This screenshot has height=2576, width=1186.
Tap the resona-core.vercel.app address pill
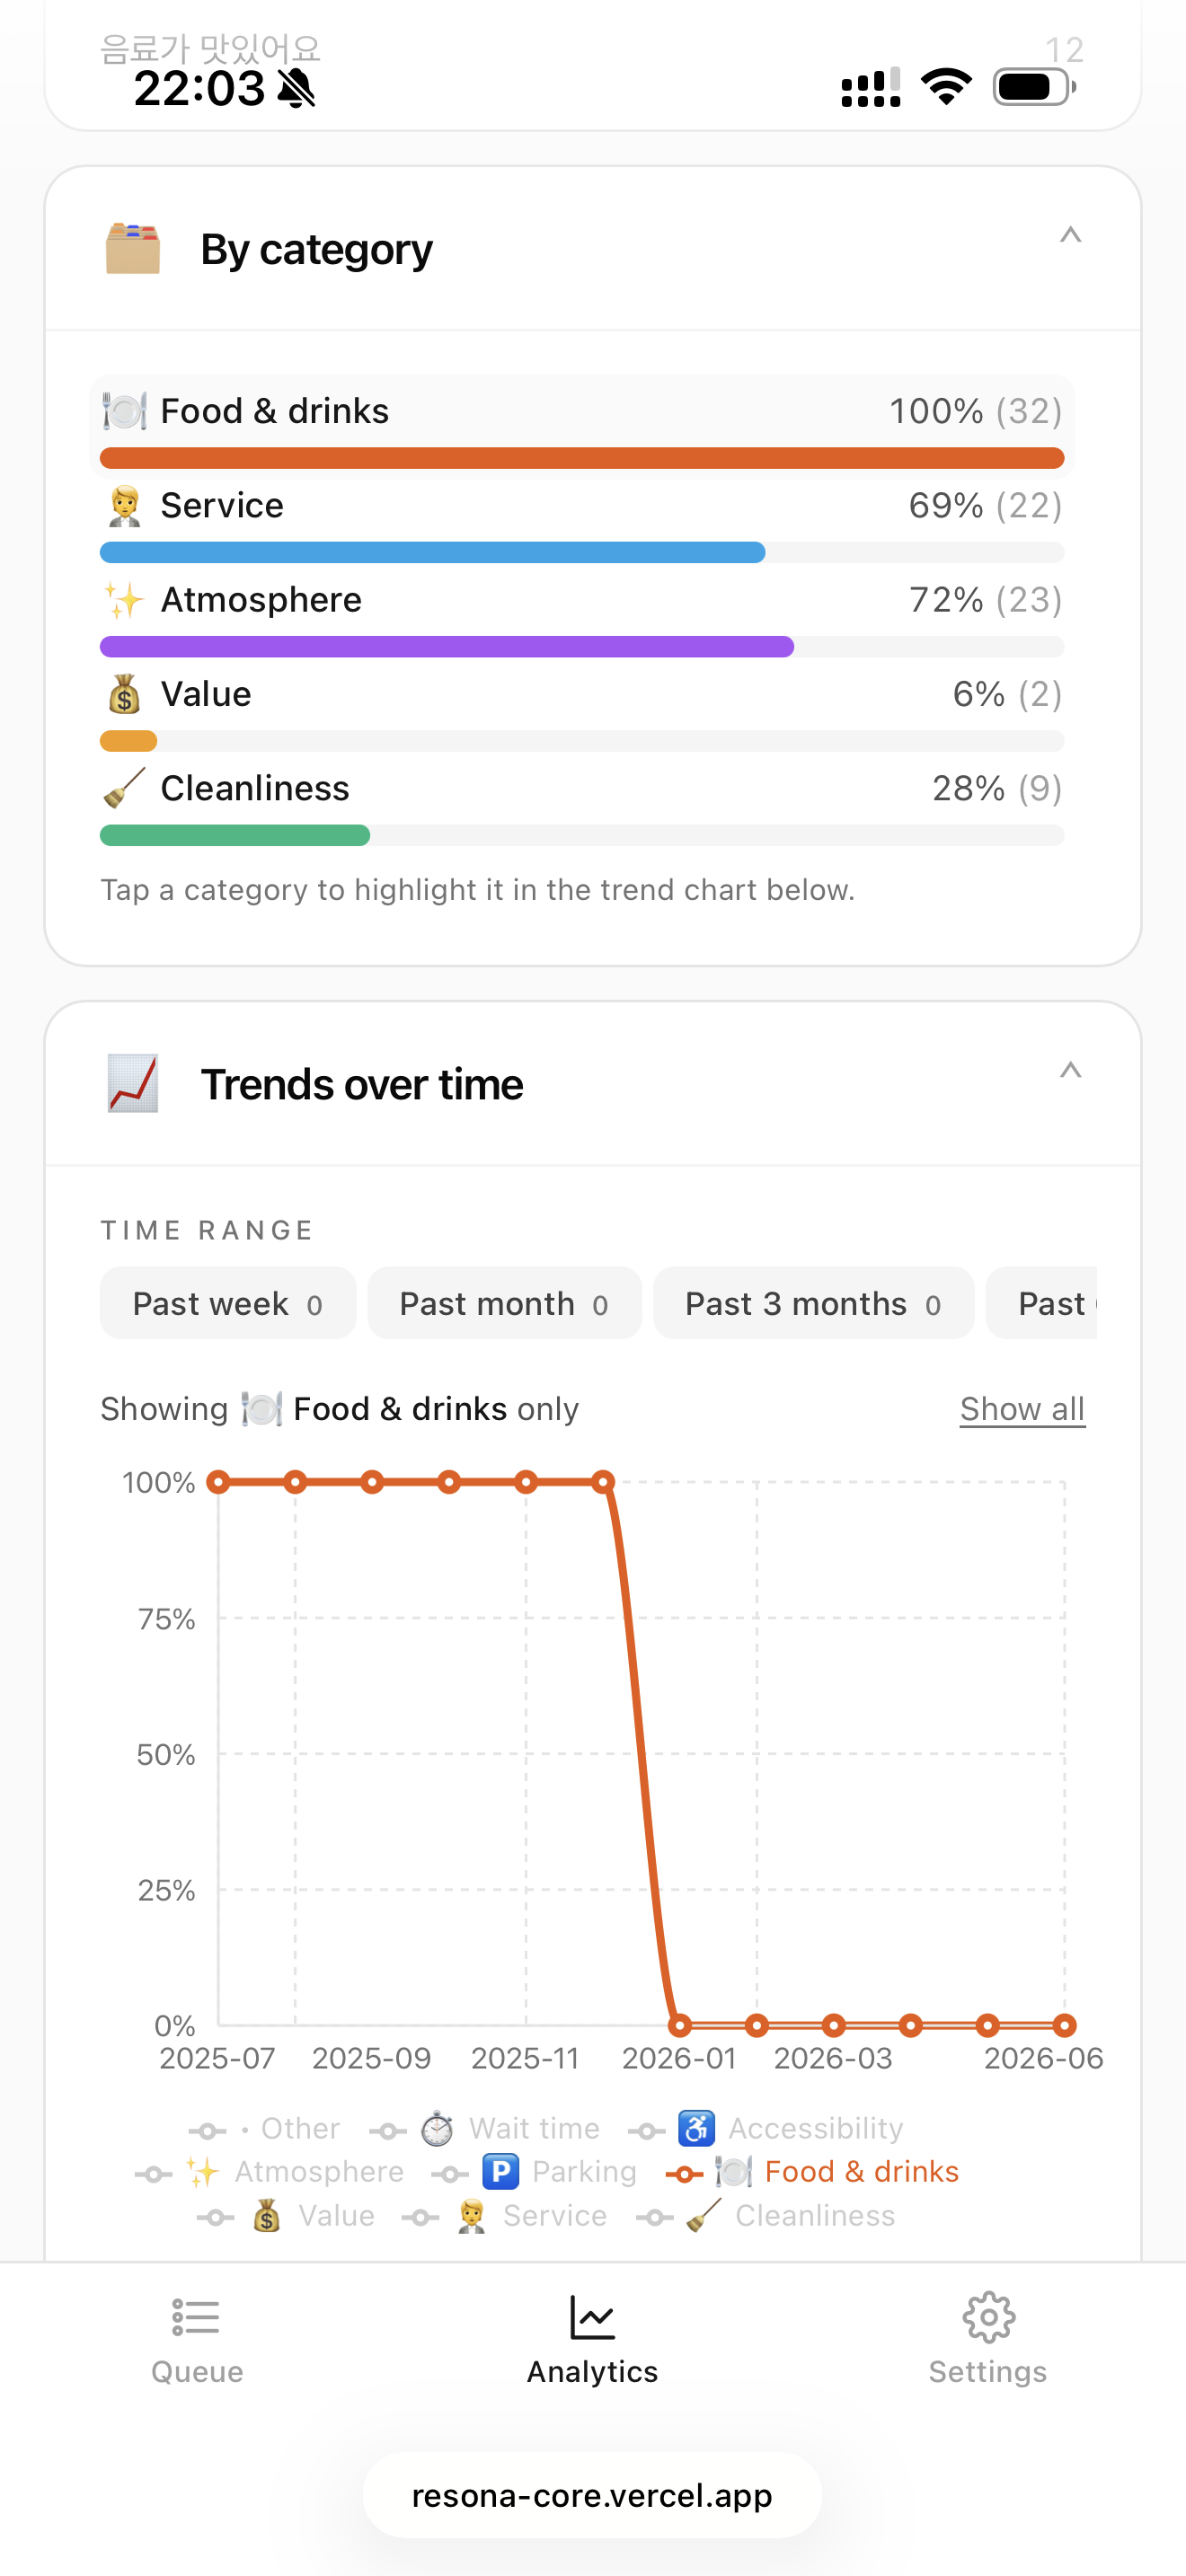pyautogui.click(x=592, y=2495)
